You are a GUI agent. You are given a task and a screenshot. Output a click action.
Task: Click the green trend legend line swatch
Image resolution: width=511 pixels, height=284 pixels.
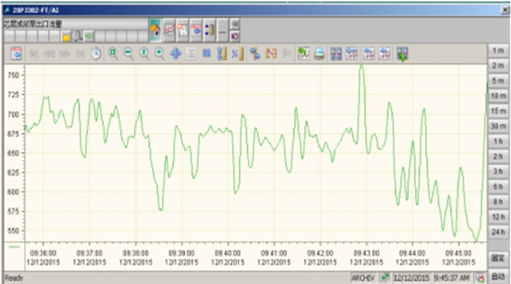point(14,247)
